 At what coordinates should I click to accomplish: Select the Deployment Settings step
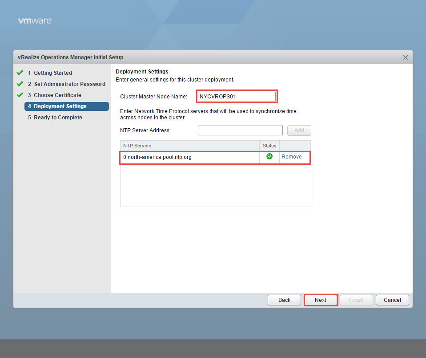(60, 106)
